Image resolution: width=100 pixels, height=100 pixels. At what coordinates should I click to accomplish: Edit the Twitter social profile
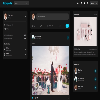tap(26, 49)
